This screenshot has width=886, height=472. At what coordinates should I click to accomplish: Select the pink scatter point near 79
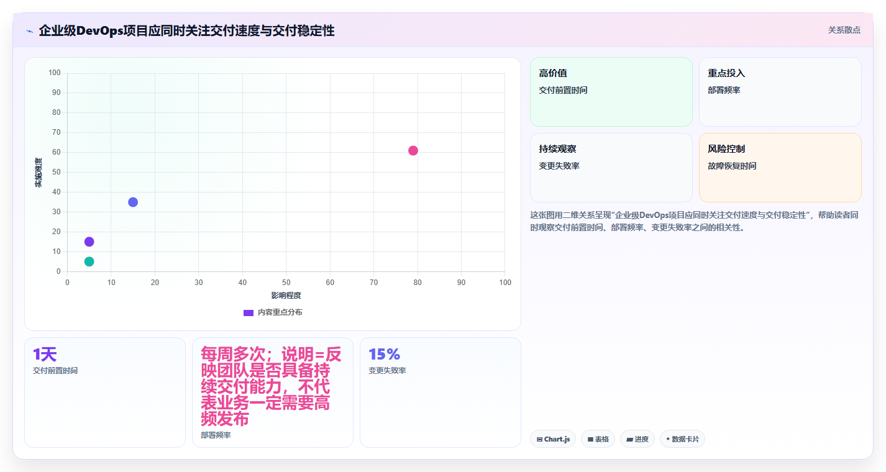point(413,150)
